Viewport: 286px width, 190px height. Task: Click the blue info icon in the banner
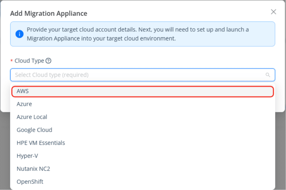tap(20, 34)
